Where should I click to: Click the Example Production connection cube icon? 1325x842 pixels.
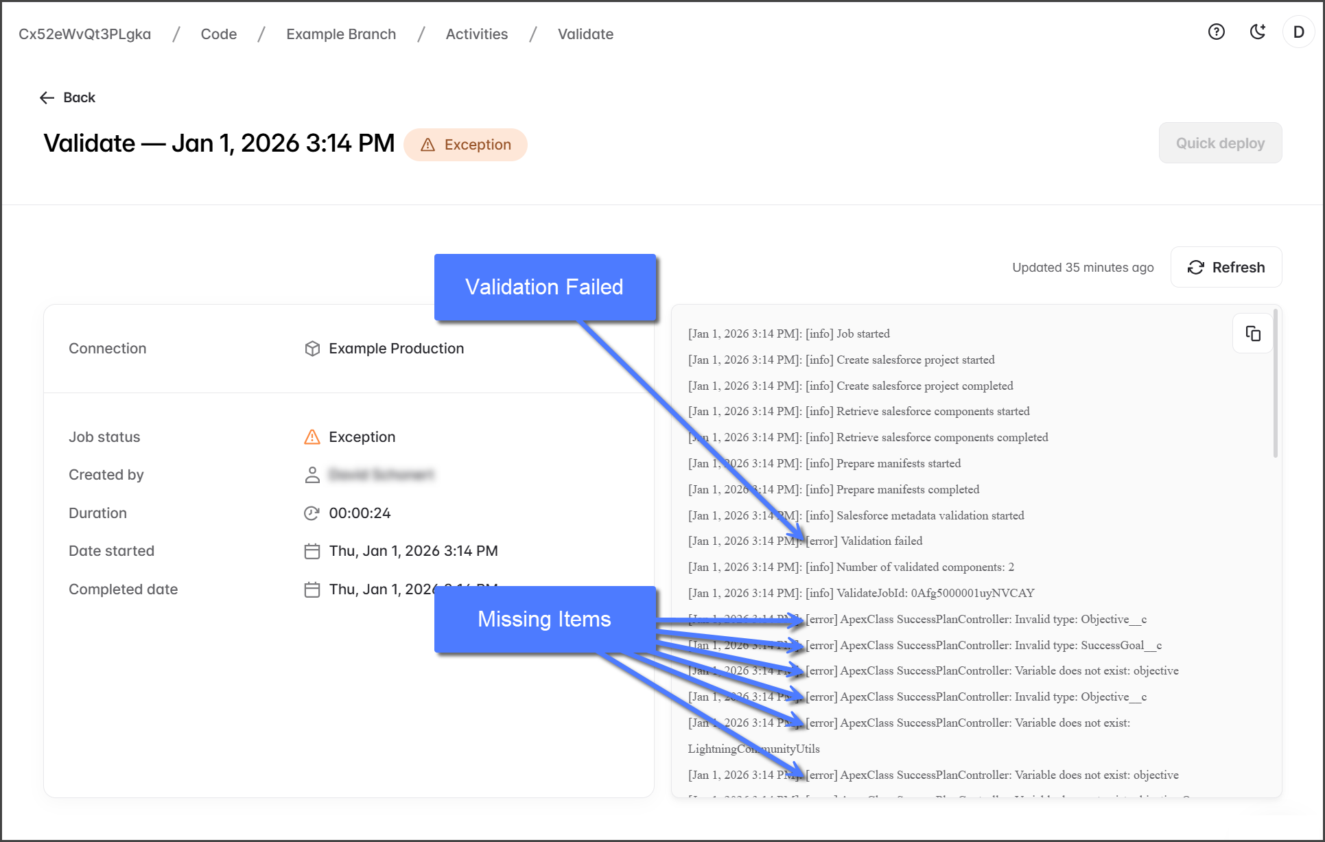coord(312,349)
